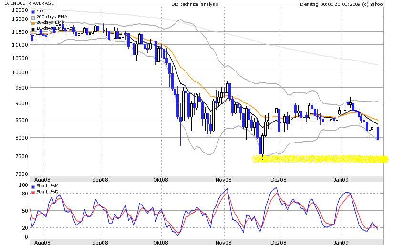
Task: Click Dez08 on the price chart axis
Action: point(278,180)
